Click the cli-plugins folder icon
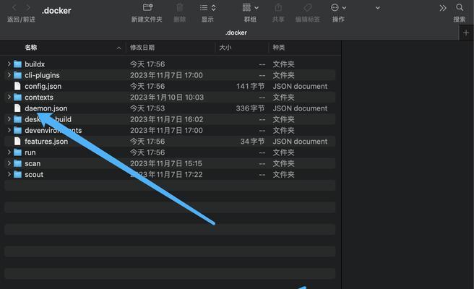The height and width of the screenshot is (289, 474). point(17,75)
